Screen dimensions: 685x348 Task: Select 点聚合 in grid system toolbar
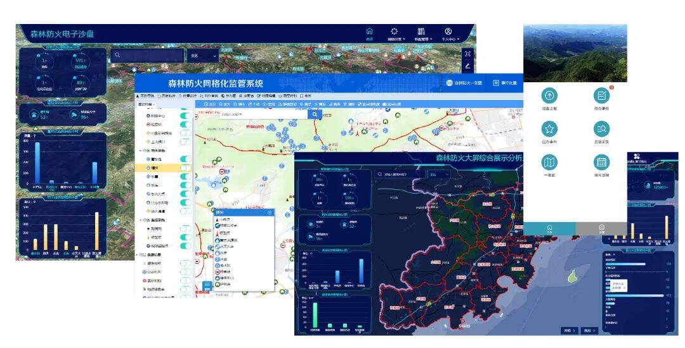click(246, 96)
